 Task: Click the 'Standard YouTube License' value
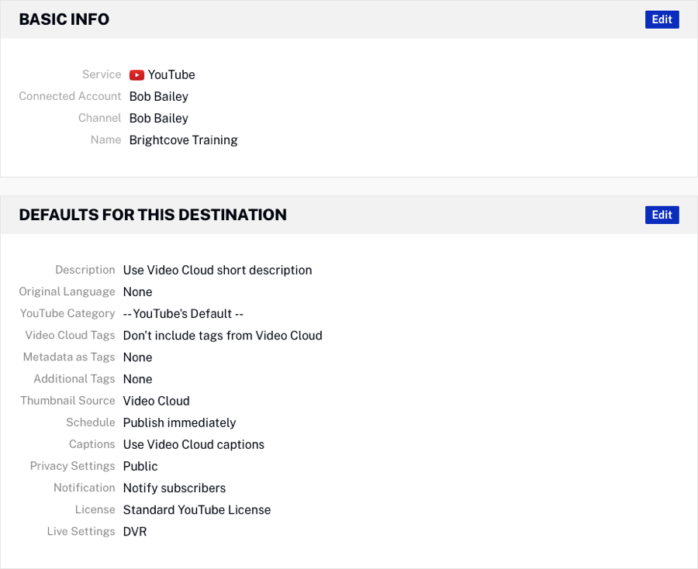tap(196, 510)
